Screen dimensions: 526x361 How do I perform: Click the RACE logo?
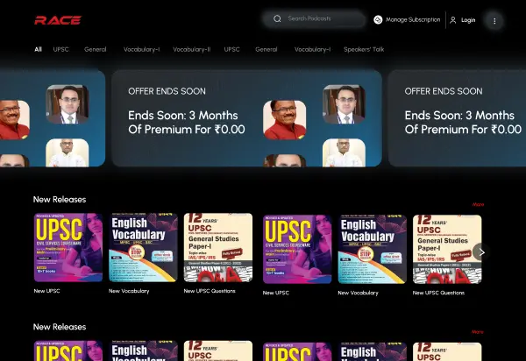pos(58,20)
